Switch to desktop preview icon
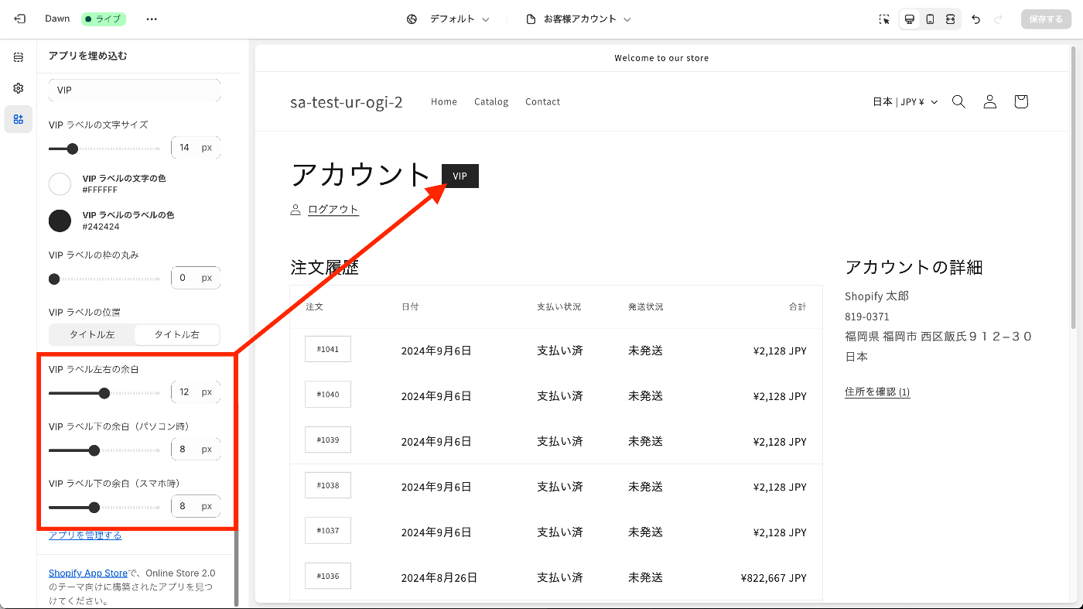This screenshot has width=1083, height=609. pos(910,19)
